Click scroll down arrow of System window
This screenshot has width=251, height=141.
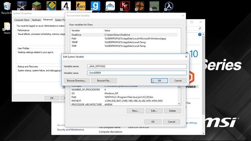tap(203, 133)
